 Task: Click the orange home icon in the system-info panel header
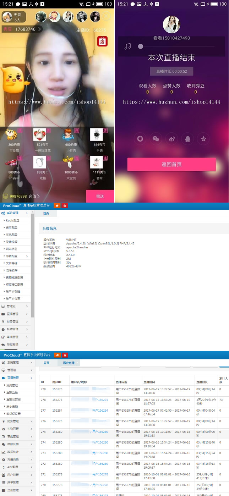tap(57, 206)
